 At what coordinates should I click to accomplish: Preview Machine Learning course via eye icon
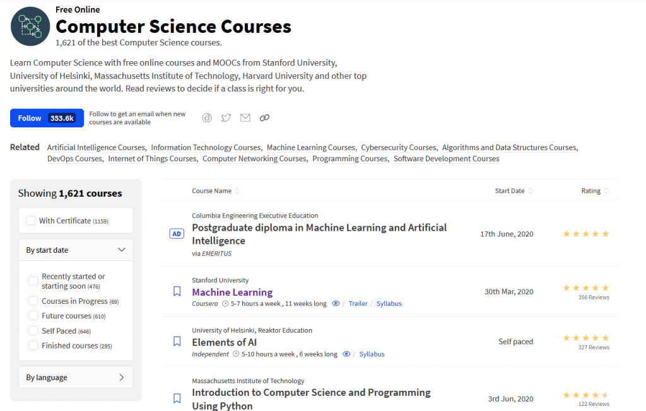tap(336, 303)
